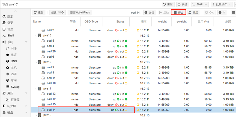Open Syslog page
Viewport: 236px width, 117px height.
(x=15, y=87)
